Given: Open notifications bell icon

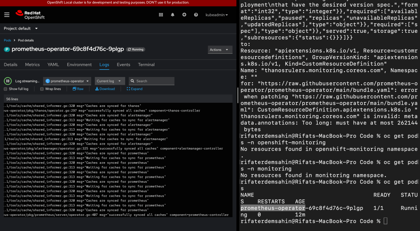Looking at the screenshot, I should tap(172, 15).
